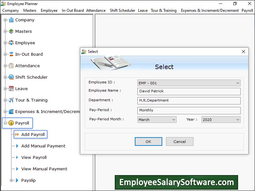Click the Shift Scheduler clock icon

click(11, 77)
